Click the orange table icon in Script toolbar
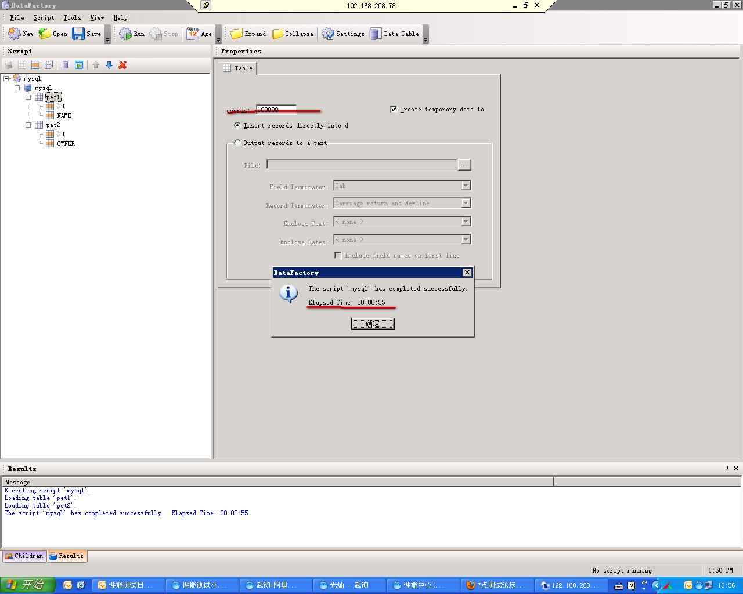Image resolution: width=743 pixels, height=594 pixels. tap(35, 65)
